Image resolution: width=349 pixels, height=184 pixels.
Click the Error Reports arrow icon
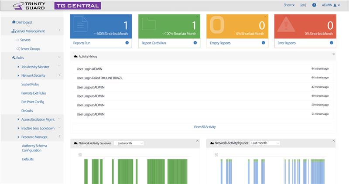click(332, 43)
